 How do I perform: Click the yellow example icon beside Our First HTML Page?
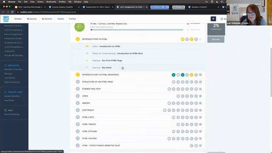(87, 60)
